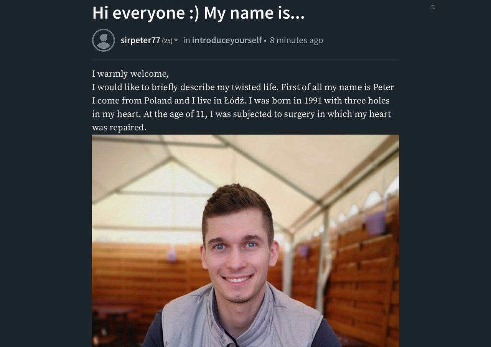Click the "Hi everyone :) My name is..." title
This screenshot has height=347, width=491.
point(198,13)
